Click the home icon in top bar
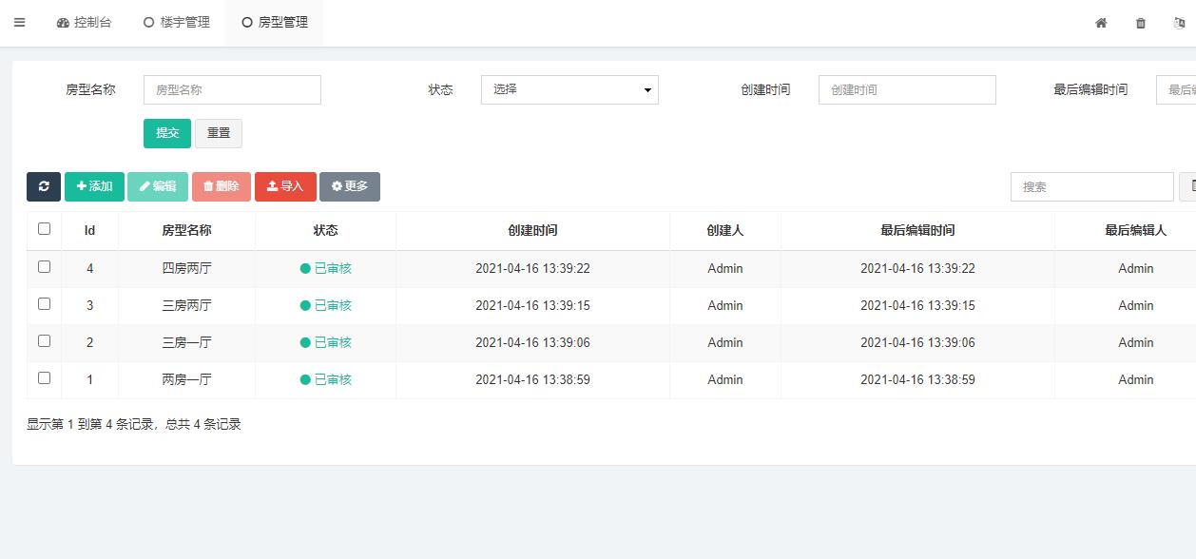The height and width of the screenshot is (559, 1196). (x=1101, y=23)
